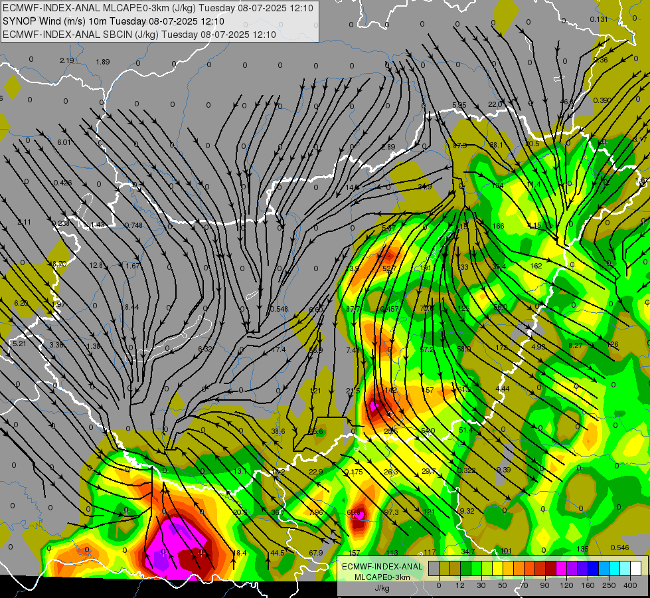Click the map value '97.3'
This screenshot has height=598, width=650.
[391, 512]
